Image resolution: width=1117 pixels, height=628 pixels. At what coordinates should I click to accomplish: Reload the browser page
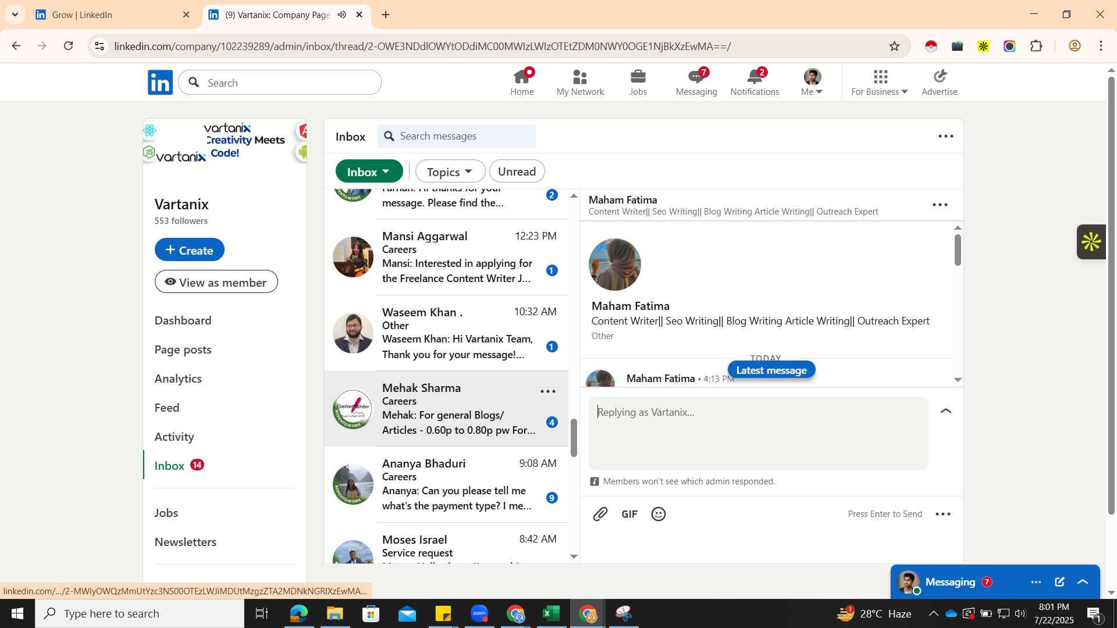(69, 46)
